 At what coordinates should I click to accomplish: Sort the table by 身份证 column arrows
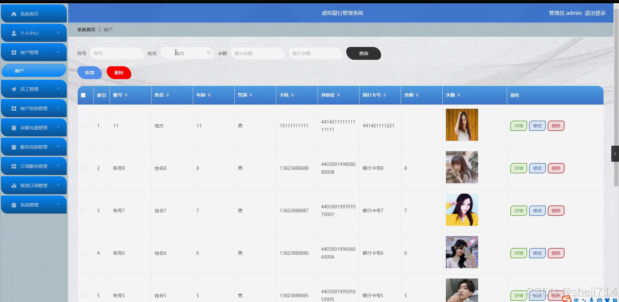point(339,95)
